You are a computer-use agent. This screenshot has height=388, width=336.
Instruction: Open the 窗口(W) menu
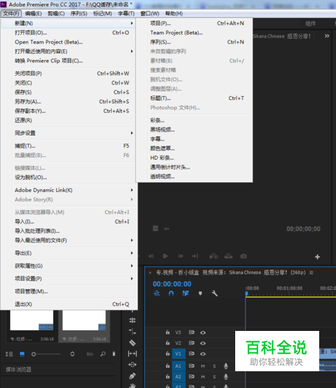click(x=150, y=13)
